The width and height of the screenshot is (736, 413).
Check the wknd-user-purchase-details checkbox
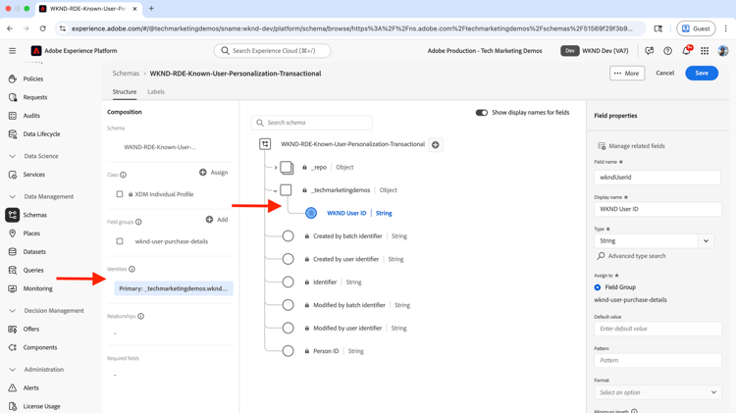(120, 241)
